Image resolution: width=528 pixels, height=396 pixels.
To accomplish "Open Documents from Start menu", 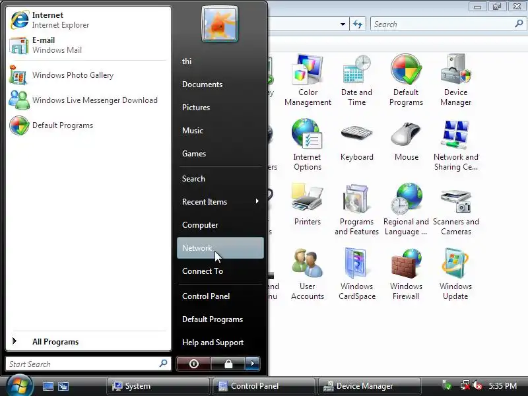I will click(220, 84).
